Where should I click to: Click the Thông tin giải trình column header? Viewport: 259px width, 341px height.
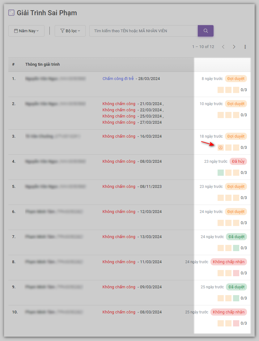pos(43,64)
